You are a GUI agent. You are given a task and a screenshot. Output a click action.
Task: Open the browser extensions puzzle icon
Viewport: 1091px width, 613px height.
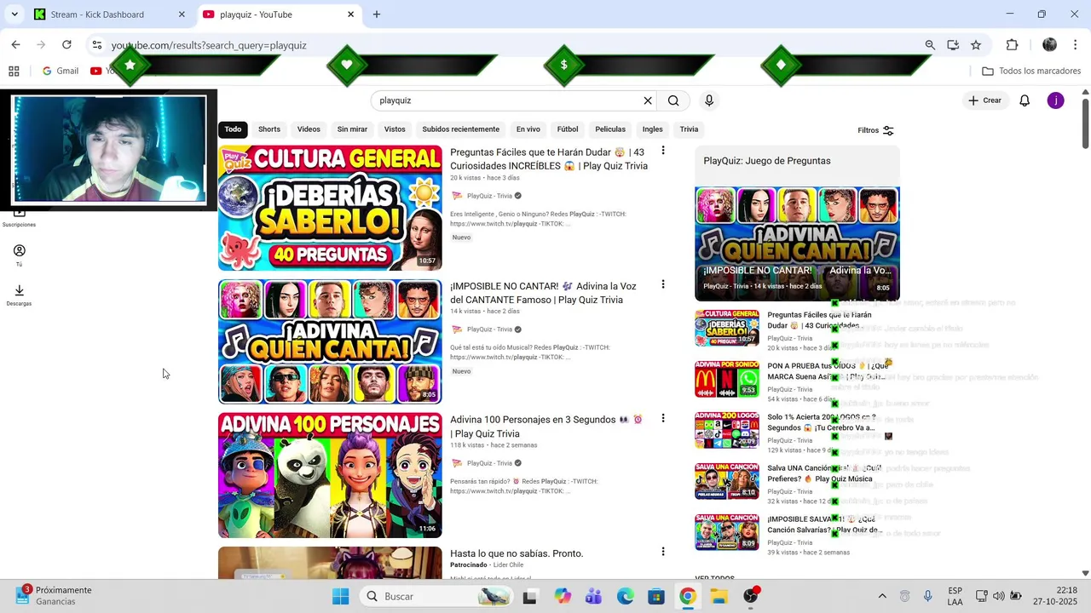tap(1013, 45)
